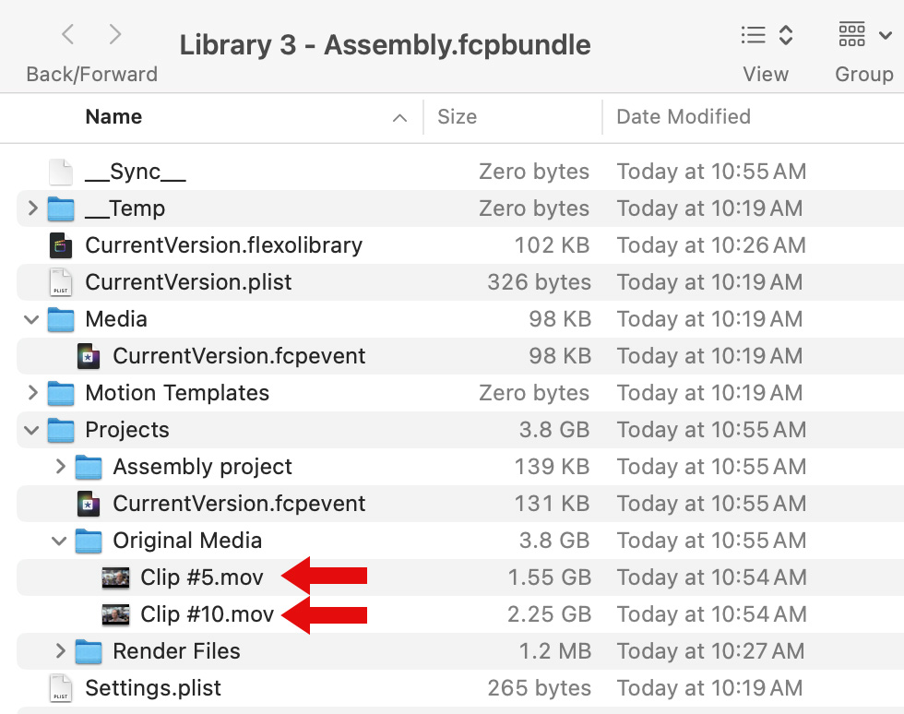
Task: Expand the __Temp folder
Action: pyautogui.click(x=33, y=208)
